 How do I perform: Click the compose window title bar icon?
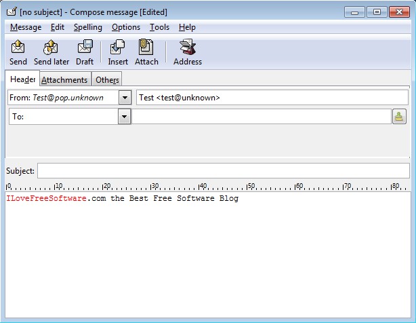point(12,12)
